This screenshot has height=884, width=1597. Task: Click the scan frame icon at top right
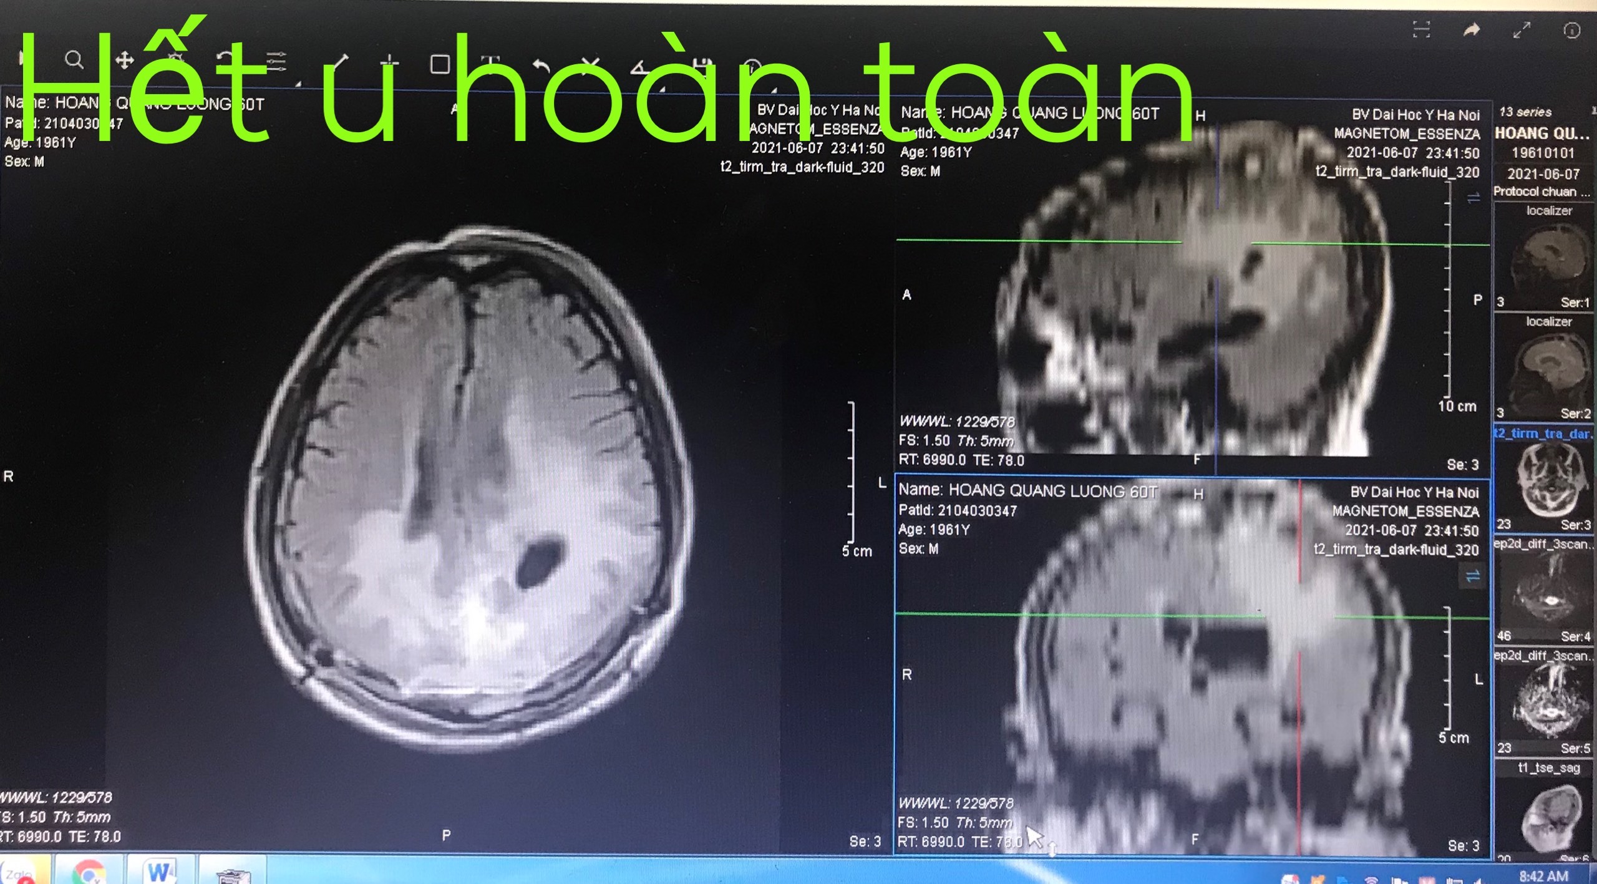click(1421, 29)
